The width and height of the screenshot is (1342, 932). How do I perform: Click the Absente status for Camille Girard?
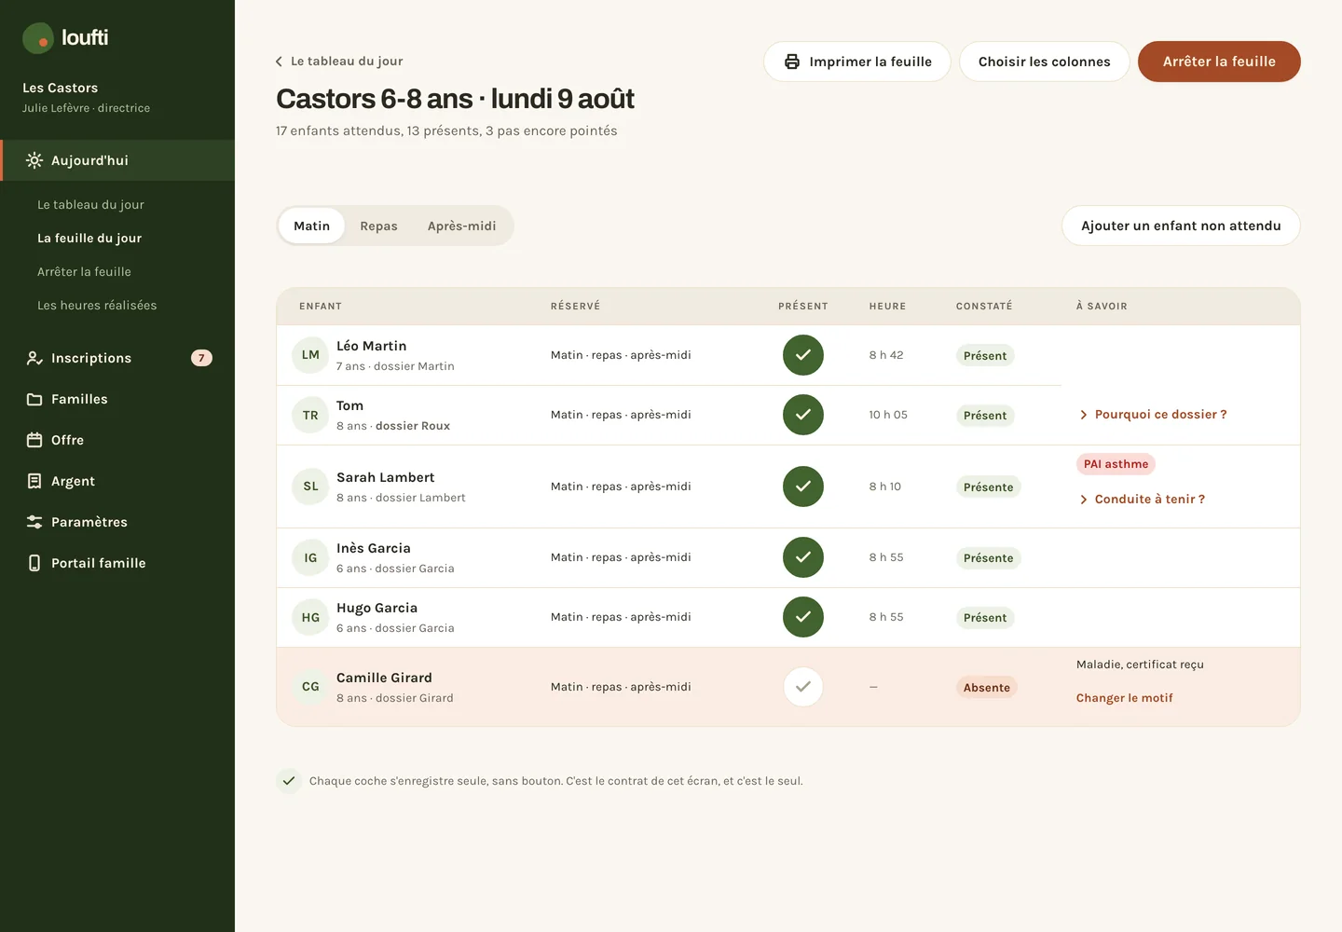click(x=987, y=688)
